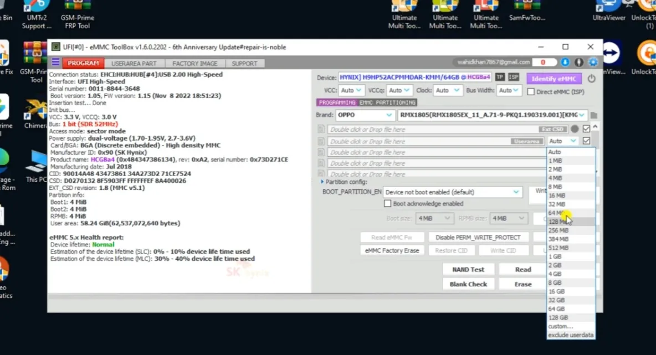This screenshot has width=656, height=355.
Task: Click scroll up arrow of file list
Action: (x=596, y=126)
